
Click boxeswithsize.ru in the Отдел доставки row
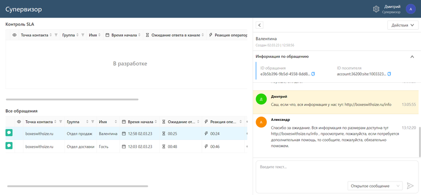(39, 146)
